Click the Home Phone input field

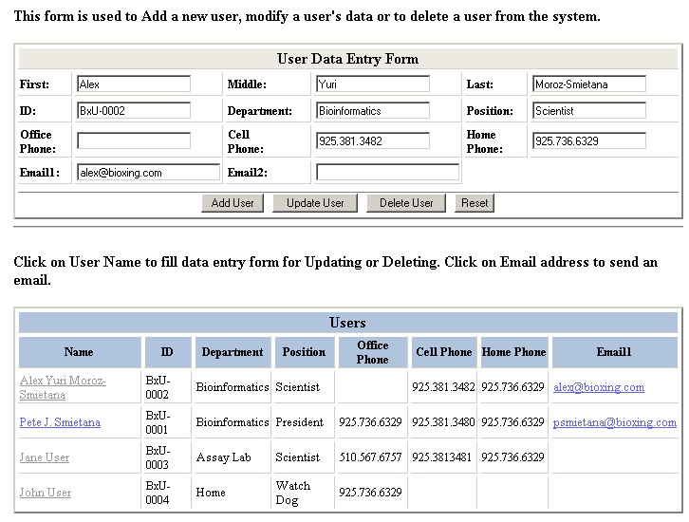[588, 141]
